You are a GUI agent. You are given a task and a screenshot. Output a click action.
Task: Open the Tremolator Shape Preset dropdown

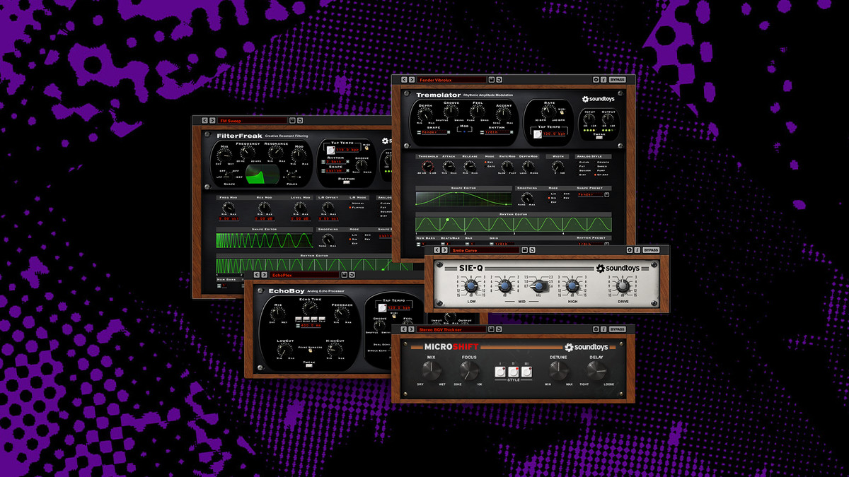589,195
